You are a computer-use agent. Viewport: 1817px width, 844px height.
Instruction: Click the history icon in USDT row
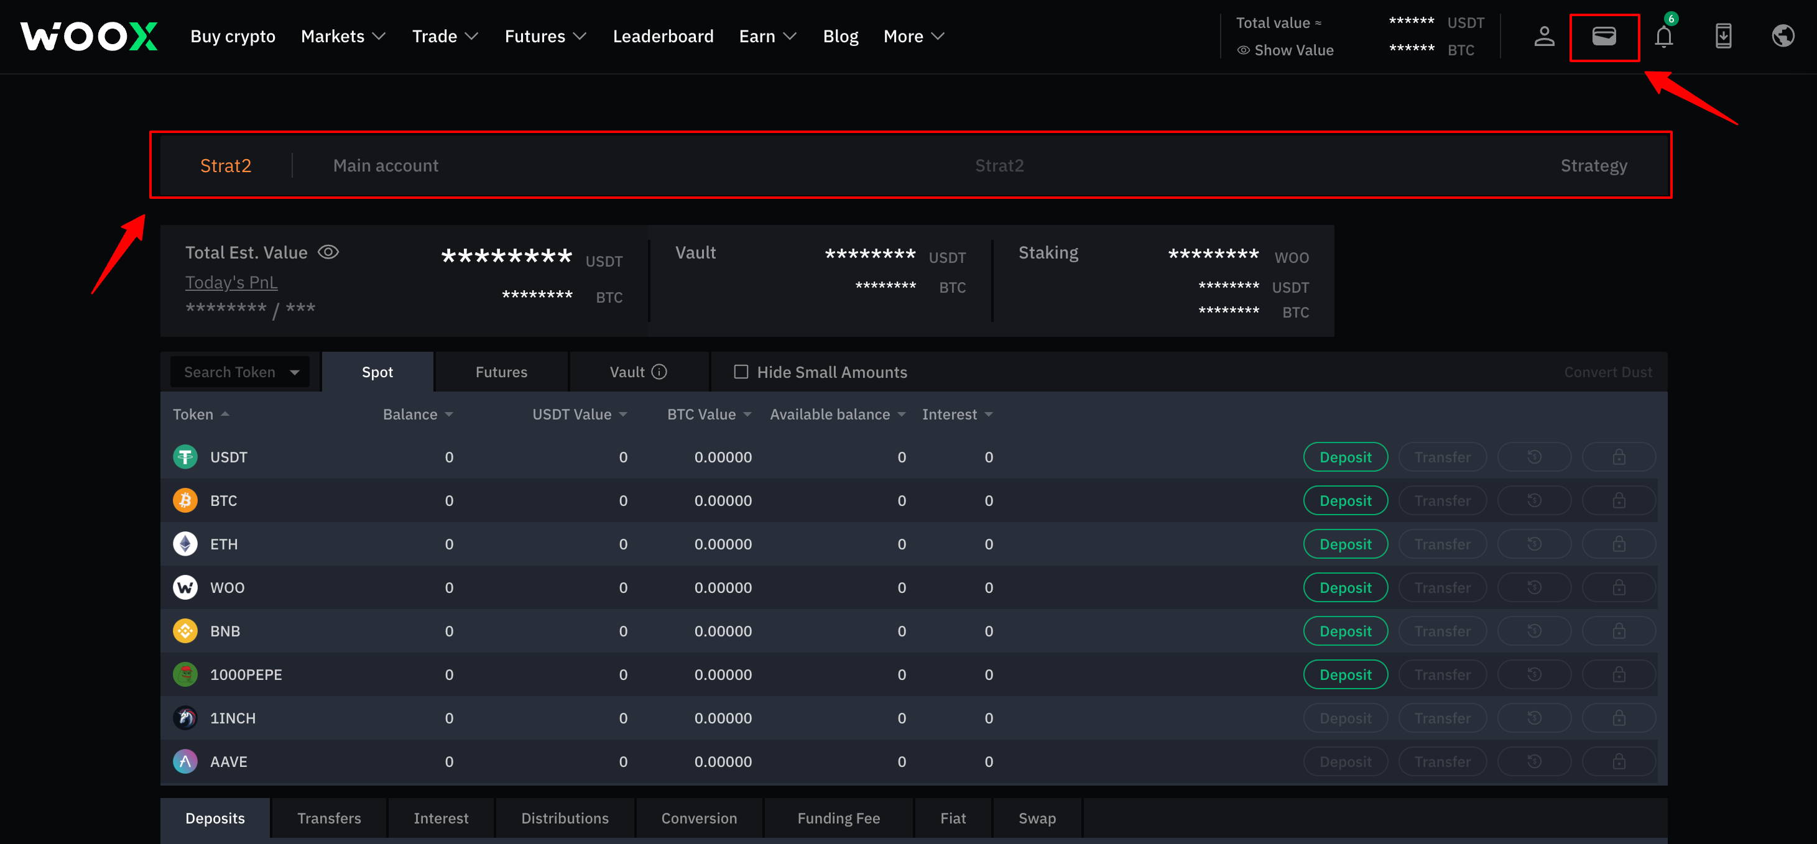(1534, 457)
